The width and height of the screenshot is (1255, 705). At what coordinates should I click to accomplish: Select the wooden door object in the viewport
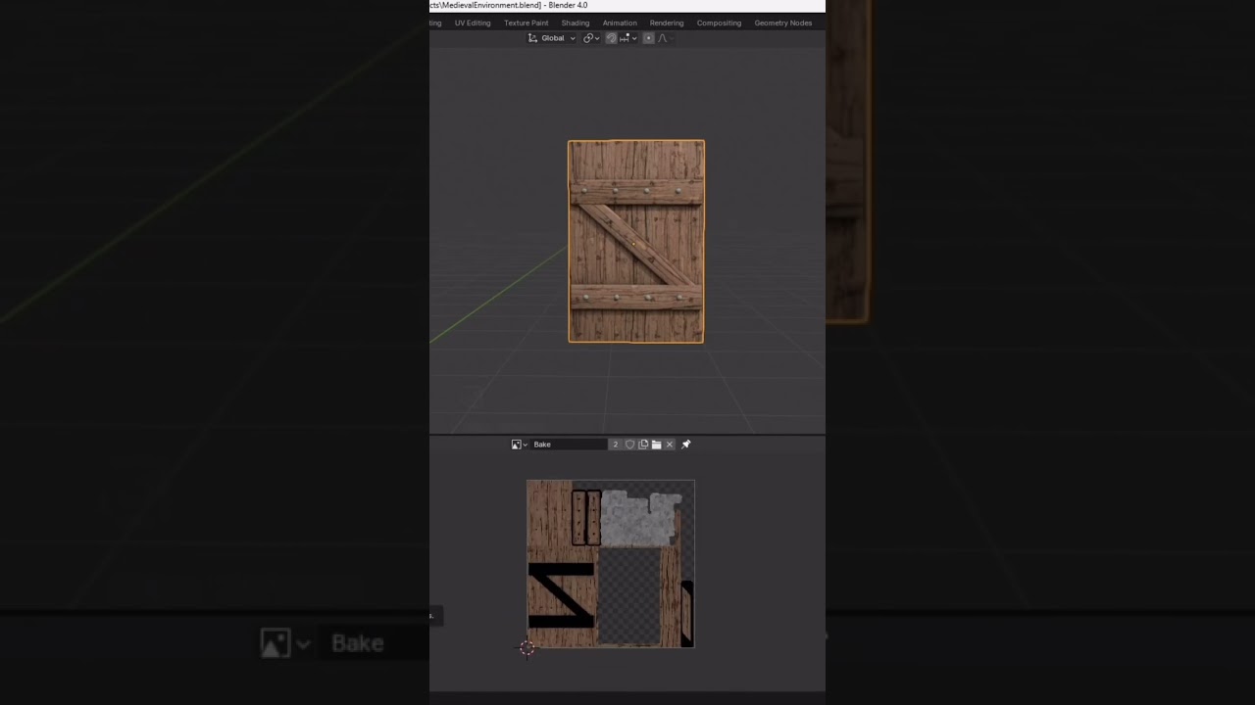(x=636, y=242)
